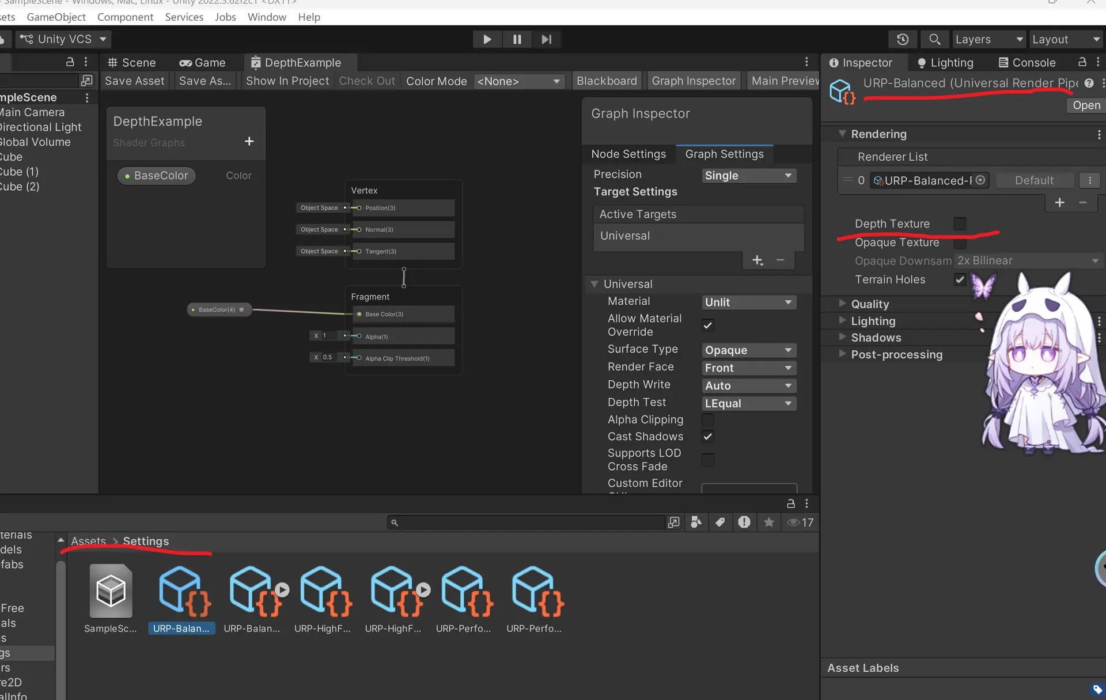This screenshot has width=1106, height=700.
Task: Lock the Hierarchy panel with the padlock
Action: coord(70,62)
